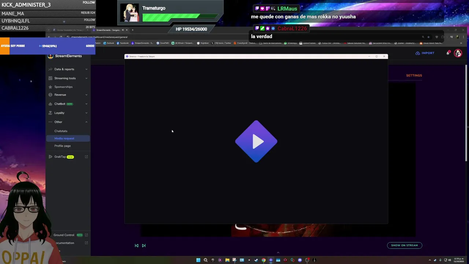Skip to next media request
This screenshot has height=264, width=469.
pos(144,246)
